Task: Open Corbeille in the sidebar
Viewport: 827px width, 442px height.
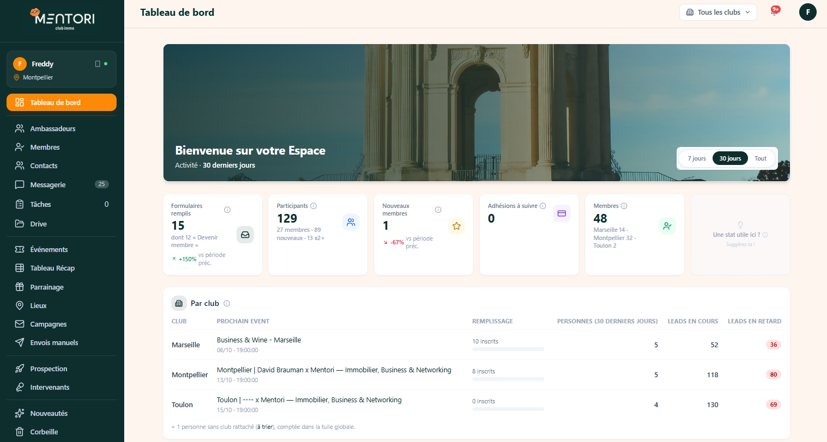Action: pyautogui.click(x=62, y=432)
